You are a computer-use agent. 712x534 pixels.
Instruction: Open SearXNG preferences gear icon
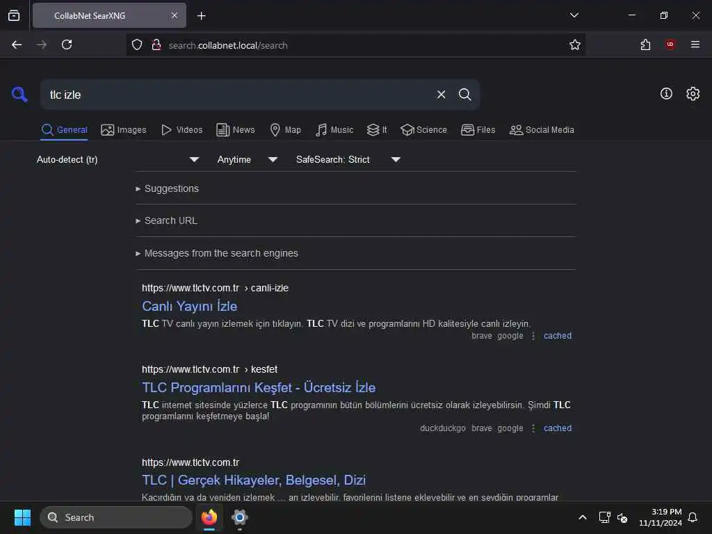pos(693,94)
